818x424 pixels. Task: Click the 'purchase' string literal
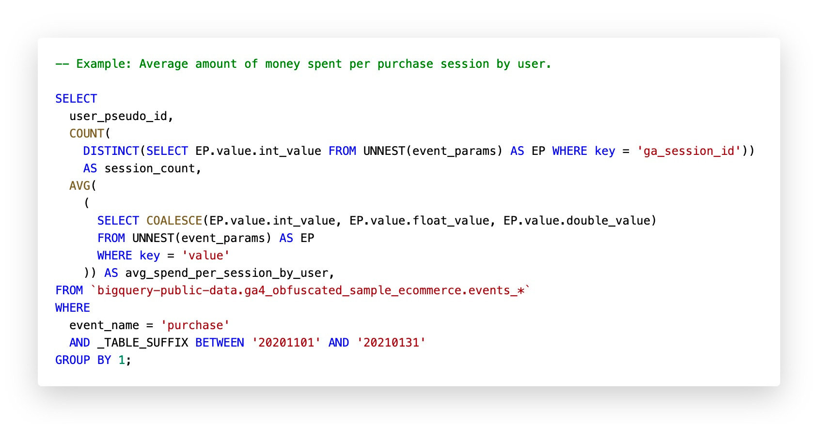pyautogui.click(x=195, y=325)
